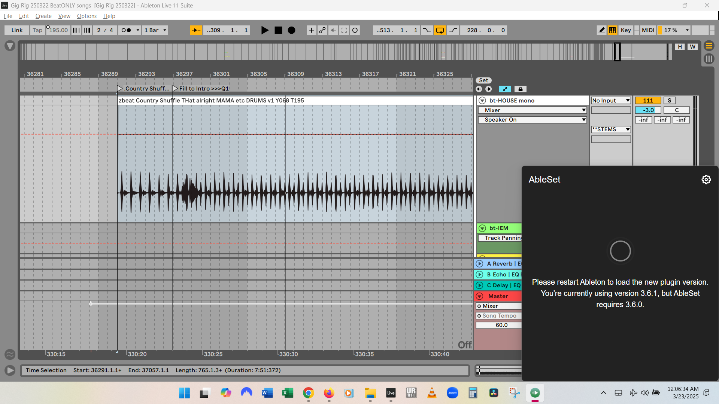719x404 pixels.
Task: Open Help menu
Action: 109,16
